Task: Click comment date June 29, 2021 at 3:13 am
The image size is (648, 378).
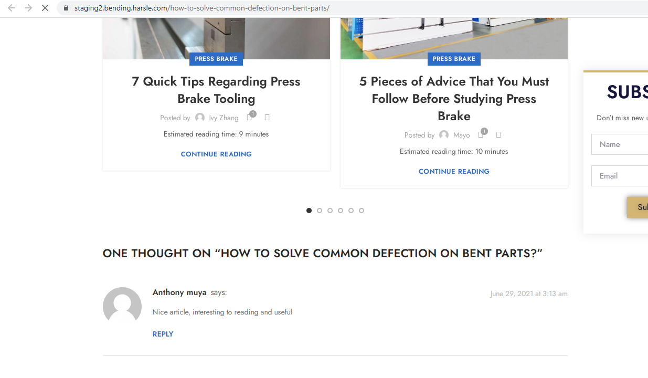Action: [x=529, y=293]
